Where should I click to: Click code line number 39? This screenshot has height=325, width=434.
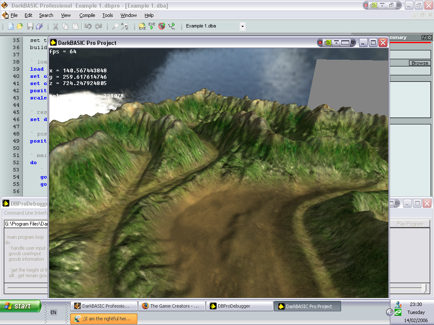click(x=16, y=69)
